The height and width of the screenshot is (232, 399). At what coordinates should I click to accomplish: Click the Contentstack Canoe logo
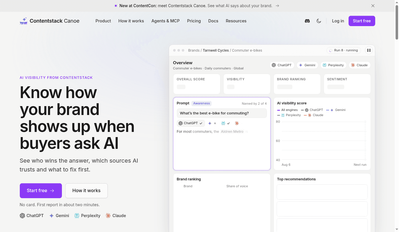(x=50, y=21)
